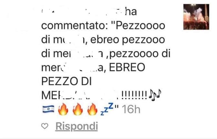This screenshot has height=139, width=217.
Task: Tap Rispondi to reply to the comment
Action: tap(77, 126)
